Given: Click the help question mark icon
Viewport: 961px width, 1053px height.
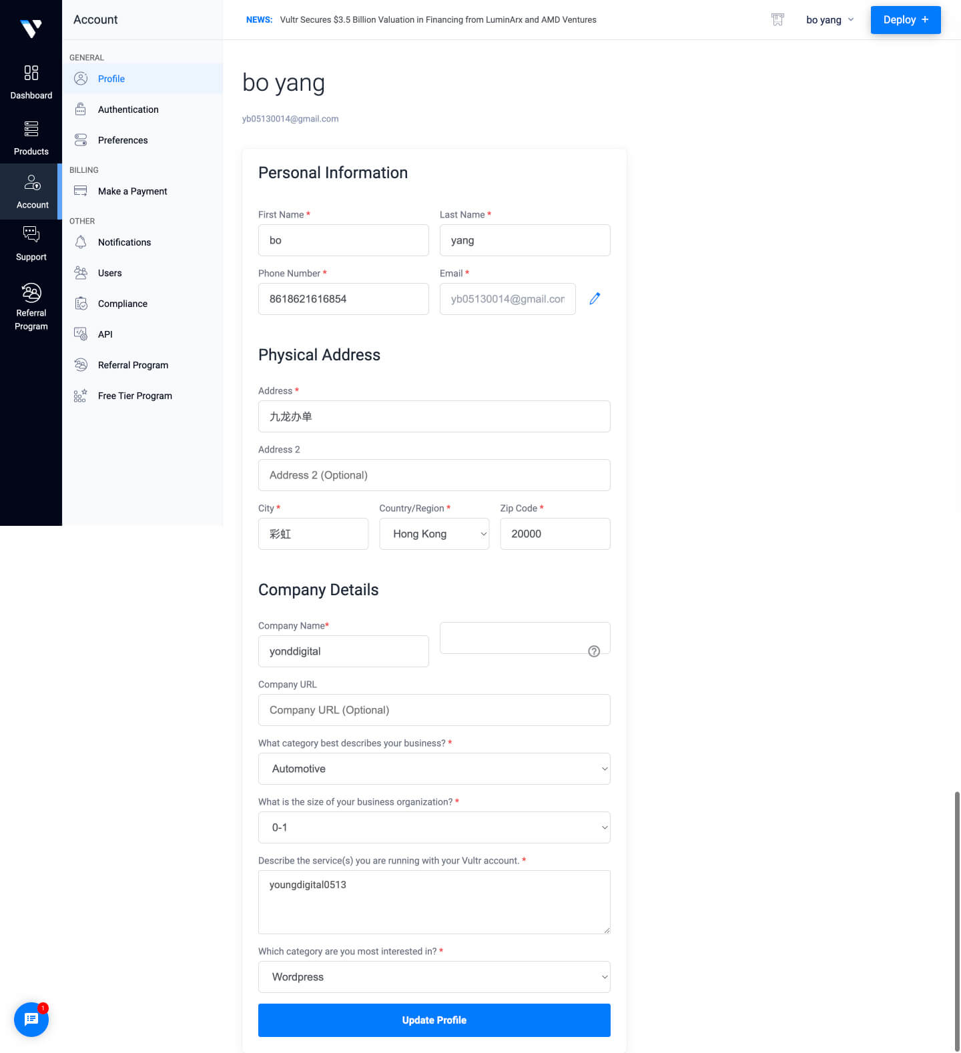Looking at the screenshot, I should click(x=594, y=651).
